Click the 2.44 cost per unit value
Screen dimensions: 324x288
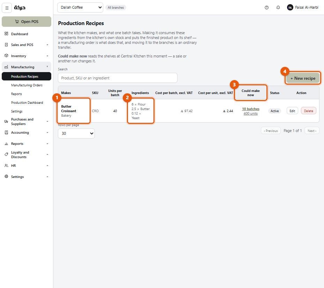pos(228,111)
